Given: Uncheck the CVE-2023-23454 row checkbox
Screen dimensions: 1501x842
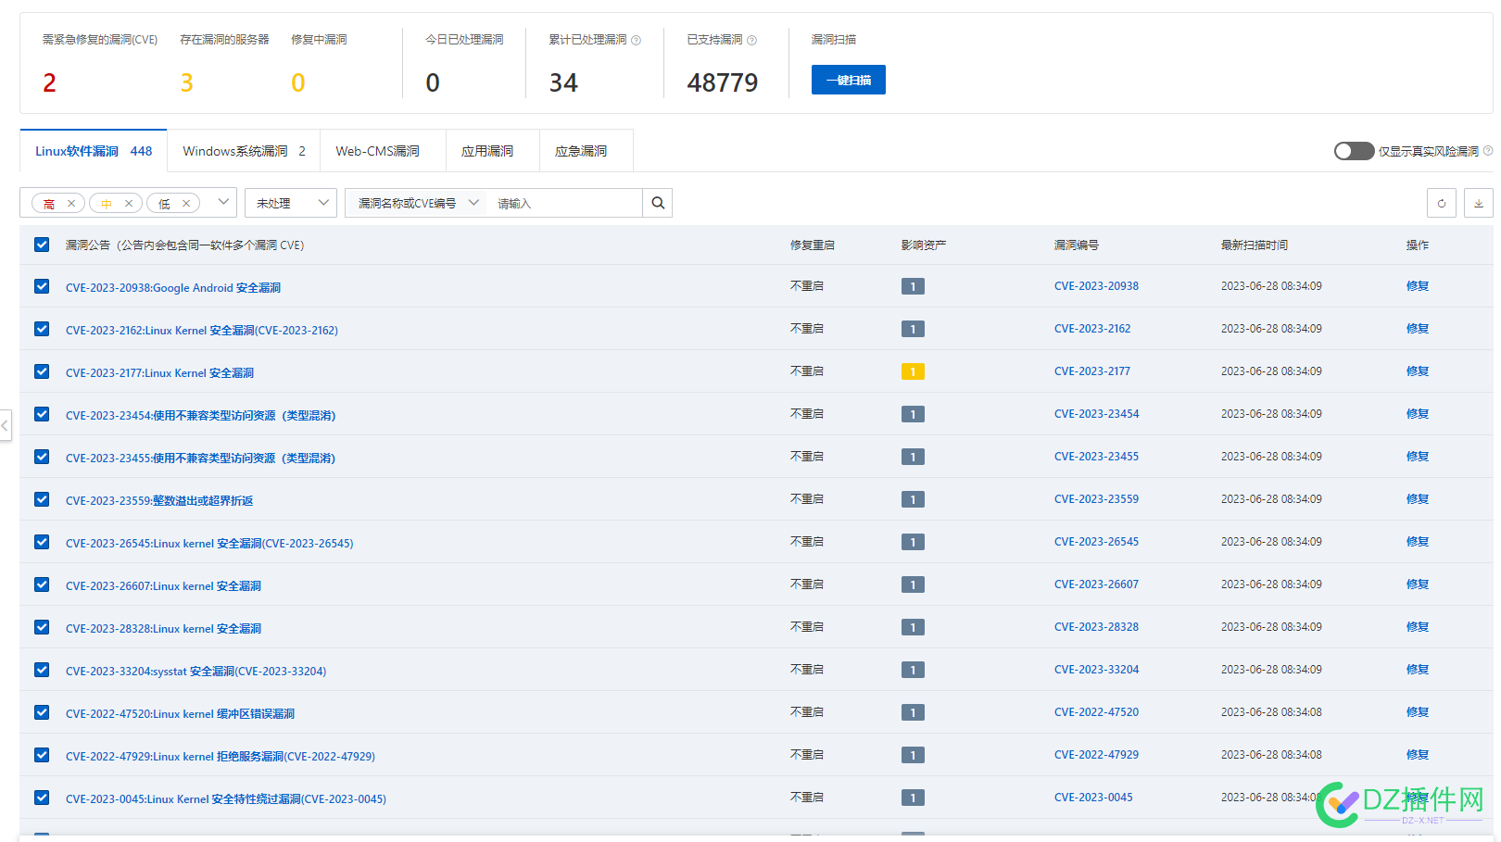Looking at the screenshot, I should (42, 414).
